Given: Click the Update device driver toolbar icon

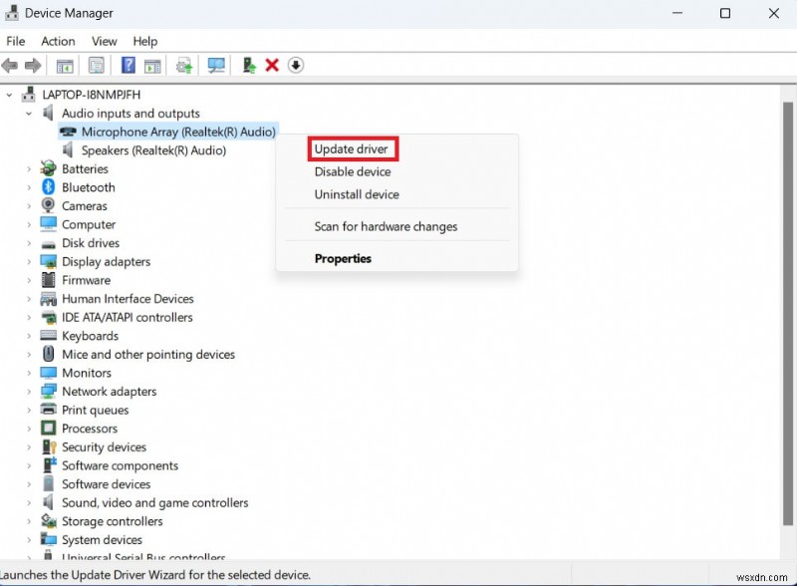Looking at the screenshot, I should tap(184, 66).
